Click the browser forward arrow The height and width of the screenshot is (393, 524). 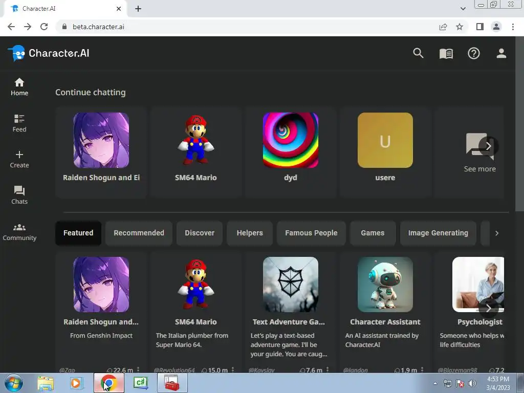click(28, 27)
